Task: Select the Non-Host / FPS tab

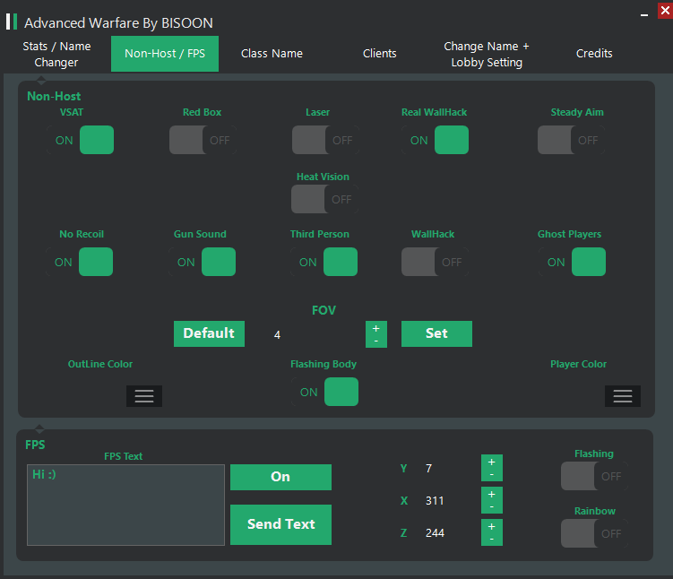Action: pos(165,54)
